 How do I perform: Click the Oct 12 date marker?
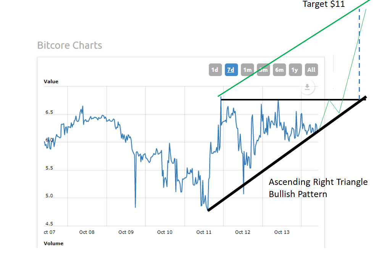click(242, 232)
